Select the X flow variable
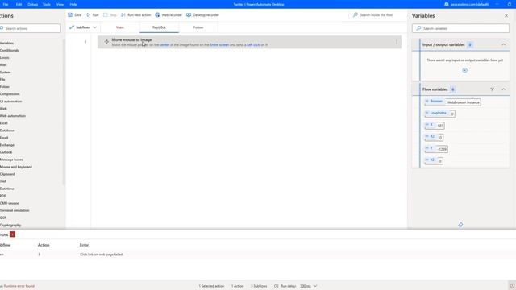 pos(435,126)
